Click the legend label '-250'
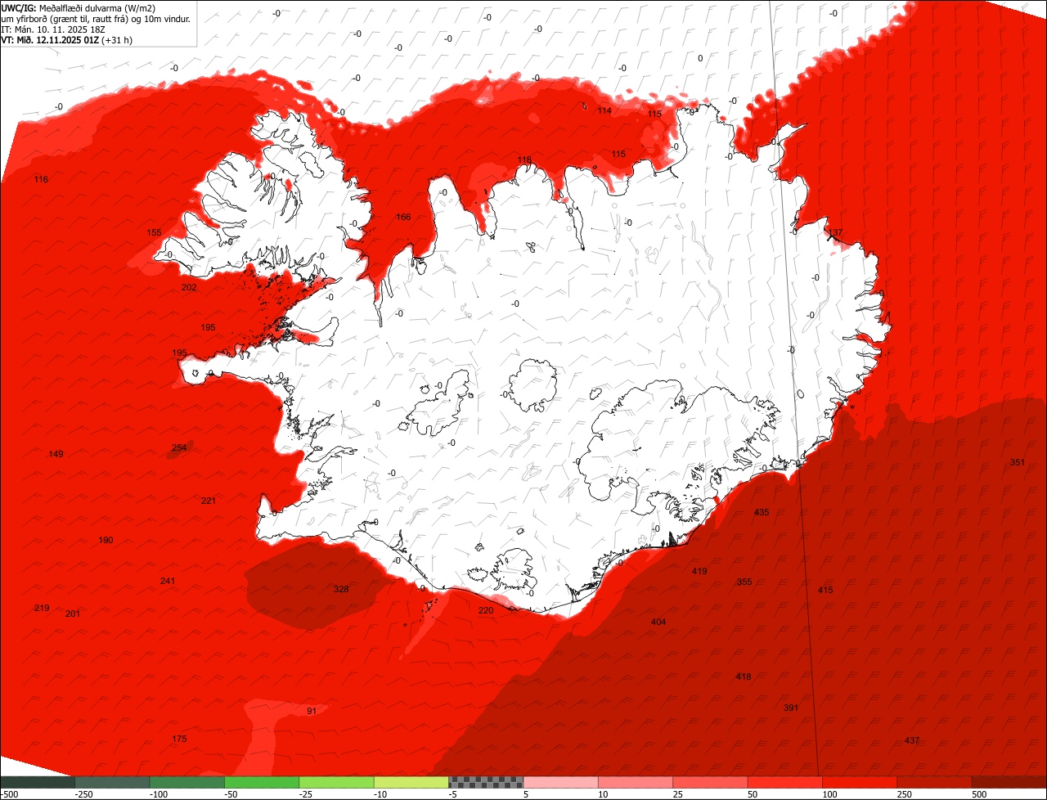The width and height of the screenshot is (1047, 800). [x=83, y=794]
